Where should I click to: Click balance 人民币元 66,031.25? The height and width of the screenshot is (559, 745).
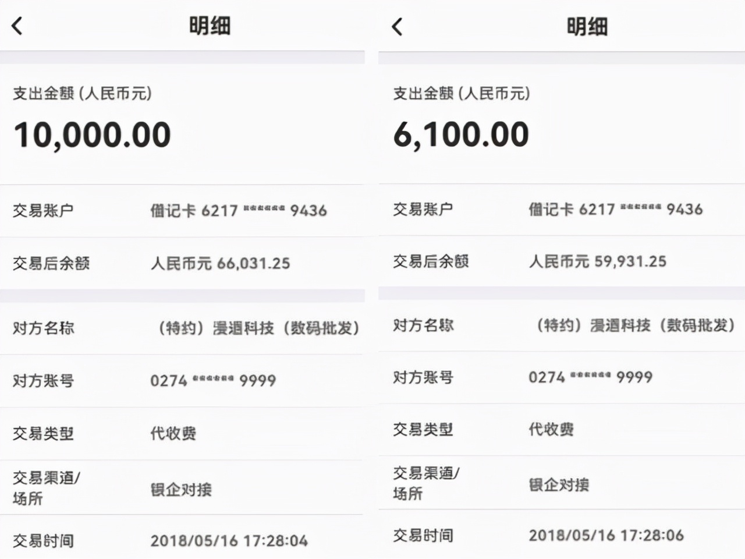click(221, 263)
